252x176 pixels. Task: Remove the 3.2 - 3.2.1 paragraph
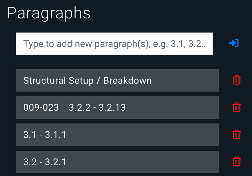pyautogui.click(x=237, y=161)
